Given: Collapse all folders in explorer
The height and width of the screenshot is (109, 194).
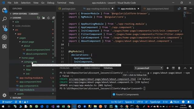Looking at the screenshot, I should (x=53, y=18).
